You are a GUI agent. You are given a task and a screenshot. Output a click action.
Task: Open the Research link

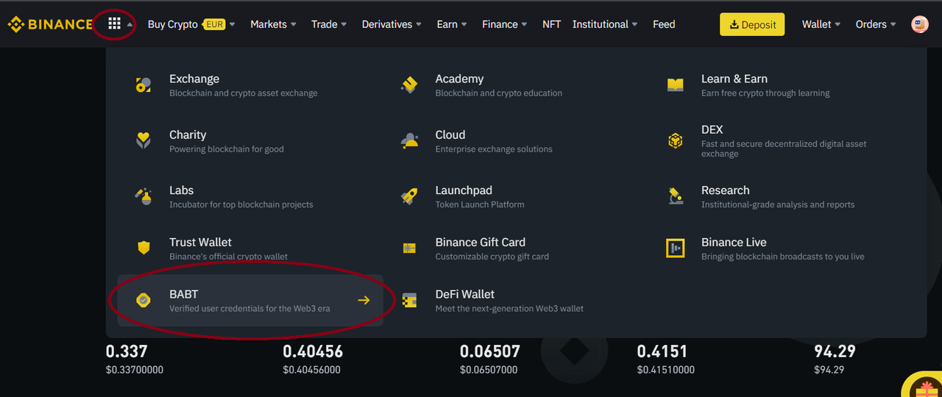[x=726, y=190]
